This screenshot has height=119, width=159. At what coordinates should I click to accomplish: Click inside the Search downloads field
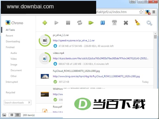click(x=16, y=102)
